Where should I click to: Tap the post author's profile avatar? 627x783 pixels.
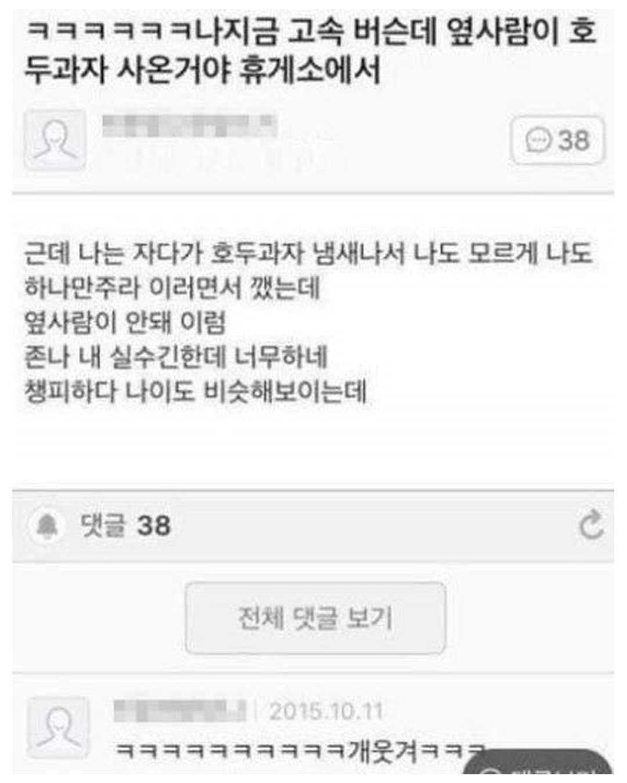point(55,140)
